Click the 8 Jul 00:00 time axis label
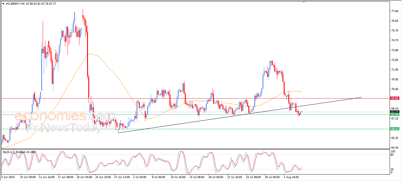Image resolution: width=402 pixels, height=181 pixels. tap(159, 177)
